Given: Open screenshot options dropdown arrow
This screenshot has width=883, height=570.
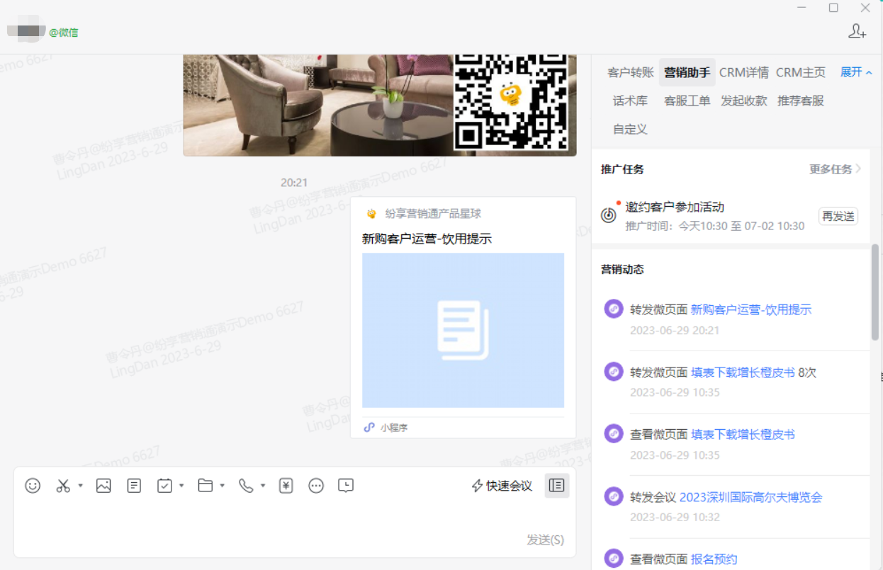Looking at the screenshot, I should coord(80,486).
